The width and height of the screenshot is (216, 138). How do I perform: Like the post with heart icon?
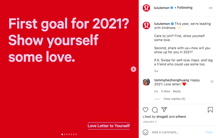(x=145, y=110)
